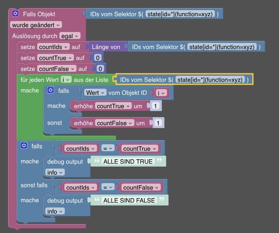The width and height of the screenshot is (279, 233).
Task: Click 'sonst' label in inner falls block
Action: click(55, 123)
